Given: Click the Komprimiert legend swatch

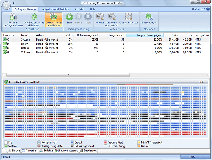Looking at the screenshot, I should coord(39,142).
